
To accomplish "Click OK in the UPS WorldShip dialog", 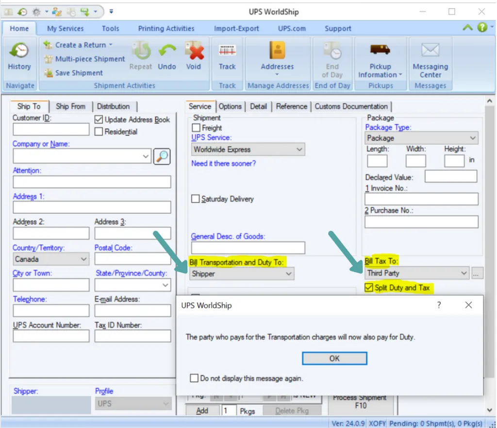I will [334, 358].
